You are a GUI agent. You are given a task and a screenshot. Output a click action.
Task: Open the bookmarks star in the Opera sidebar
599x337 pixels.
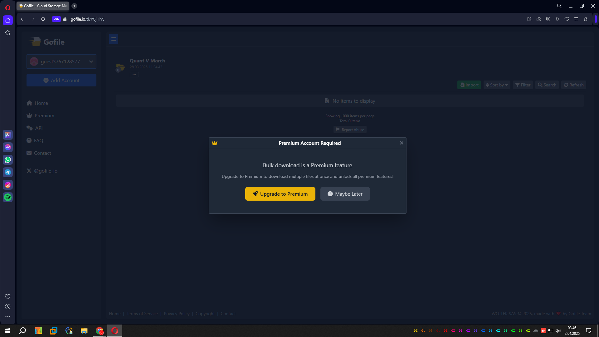pos(8,33)
